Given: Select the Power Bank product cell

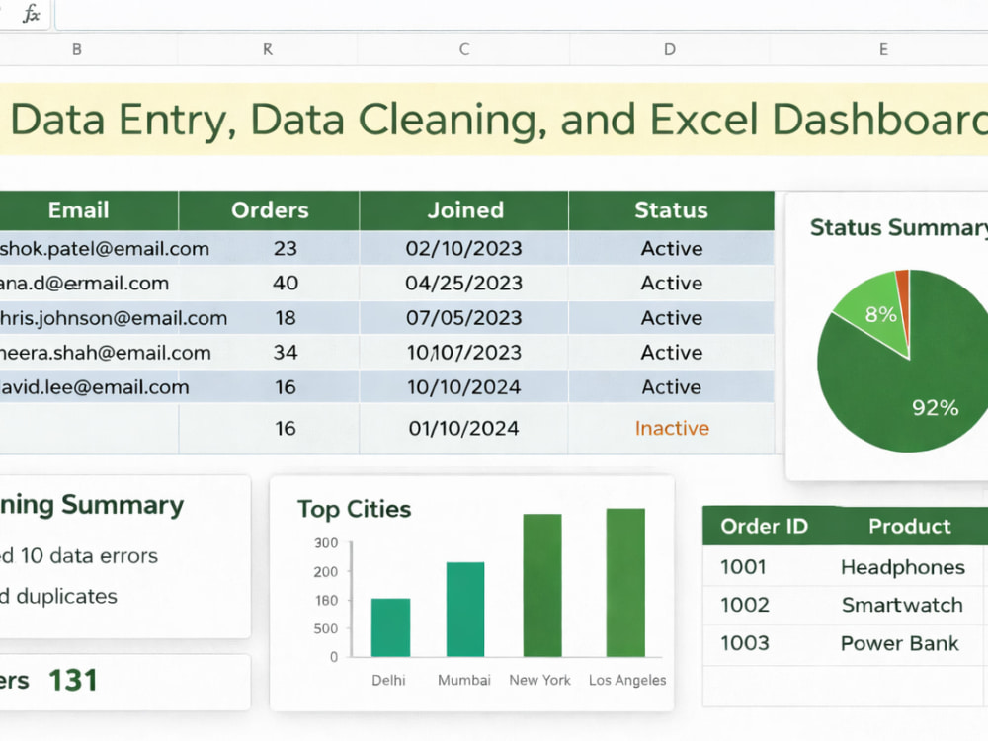Looking at the screenshot, I should [900, 643].
